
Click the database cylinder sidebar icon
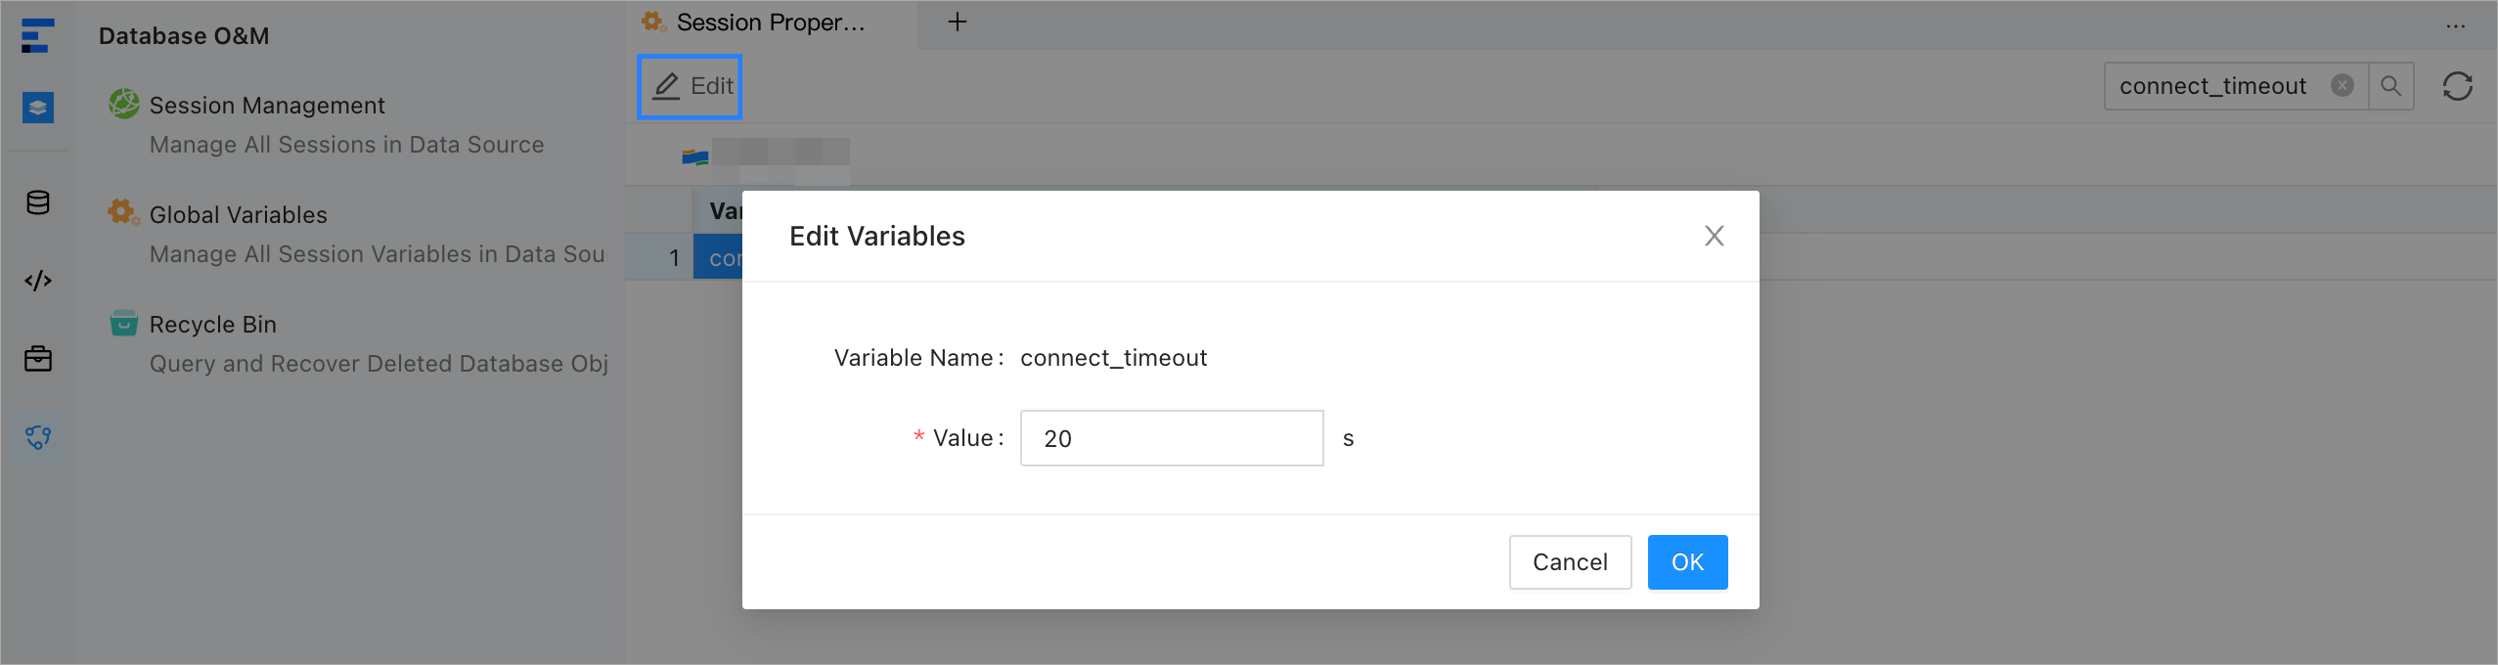pos(38,203)
